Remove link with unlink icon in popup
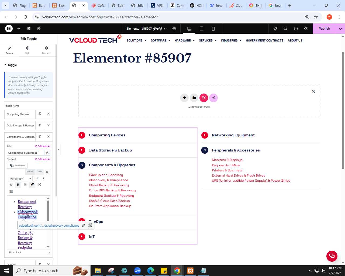 point(90,225)
